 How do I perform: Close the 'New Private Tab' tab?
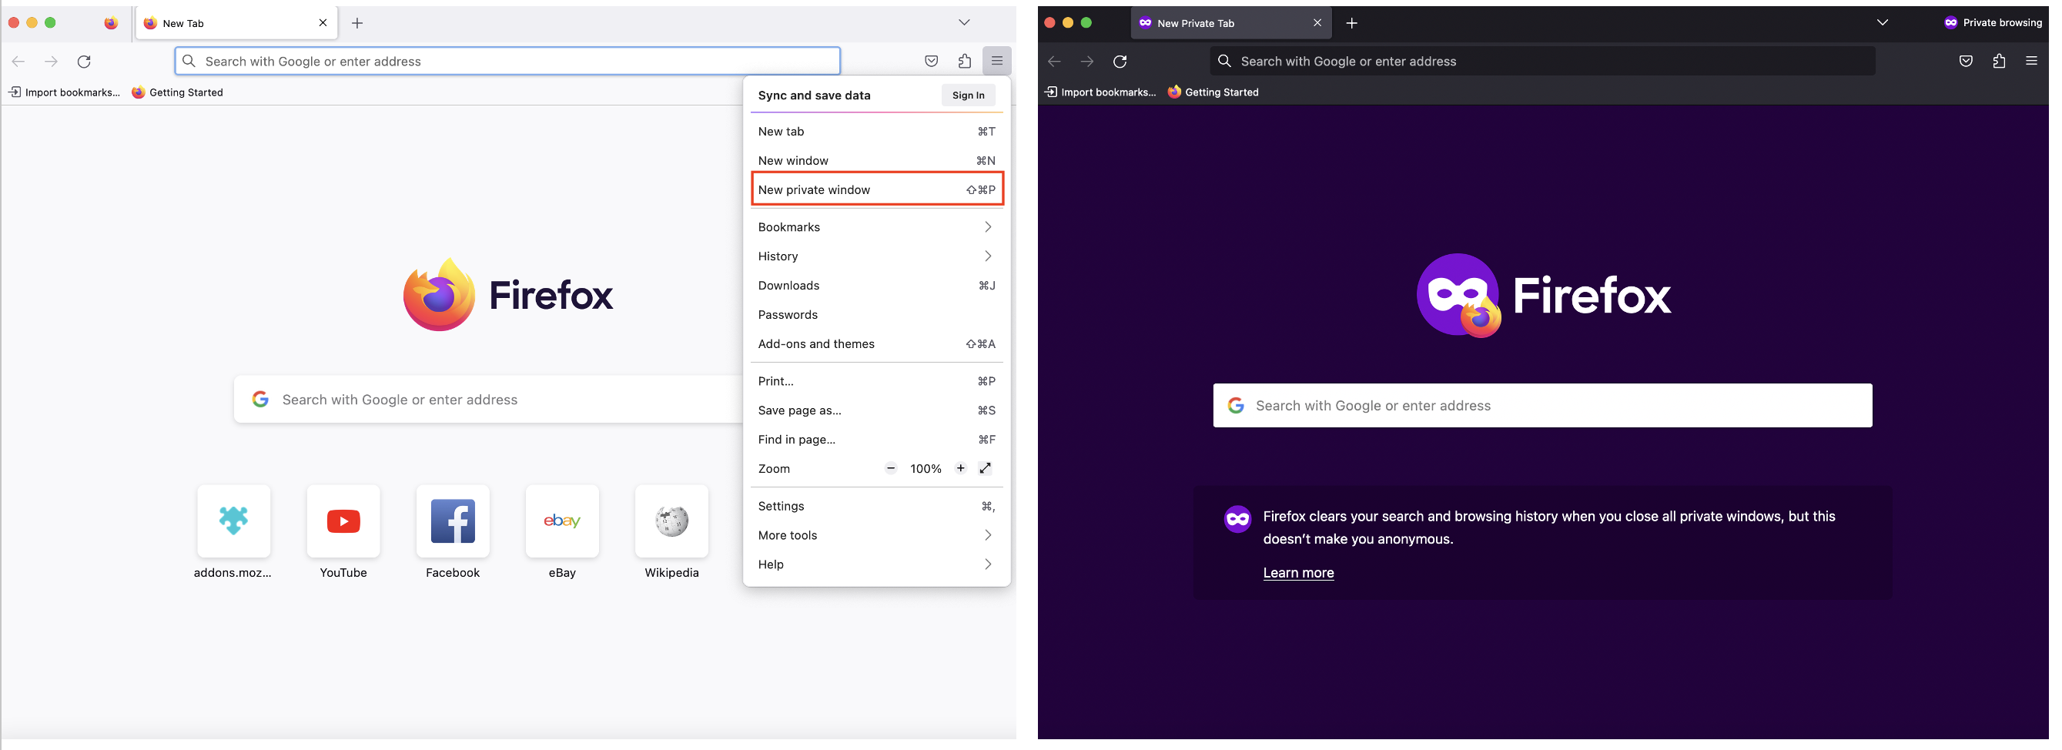tap(1317, 23)
